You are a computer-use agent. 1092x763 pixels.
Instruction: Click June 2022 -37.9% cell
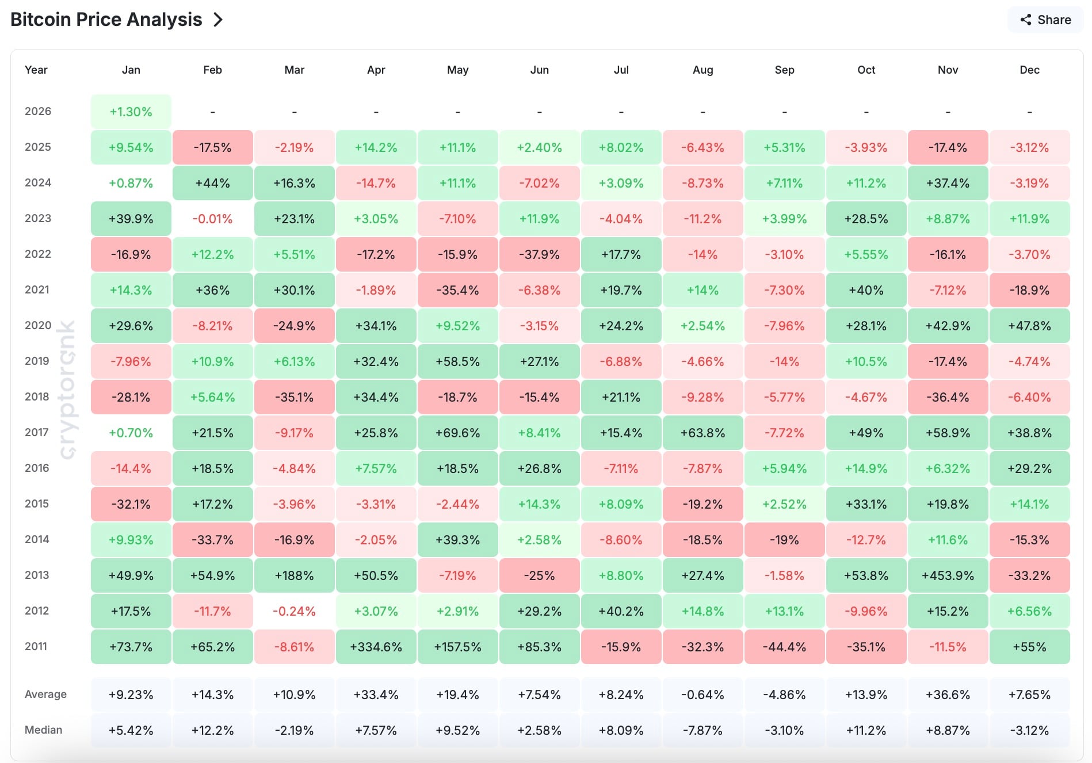coord(539,254)
